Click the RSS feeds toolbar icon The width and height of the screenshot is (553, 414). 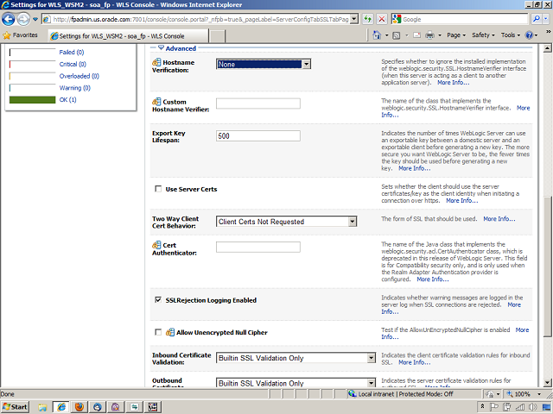(397, 35)
